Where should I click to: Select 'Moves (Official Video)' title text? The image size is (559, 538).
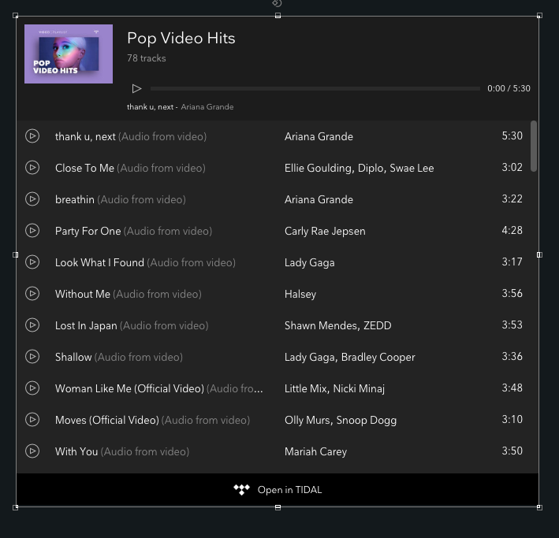tap(107, 420)
